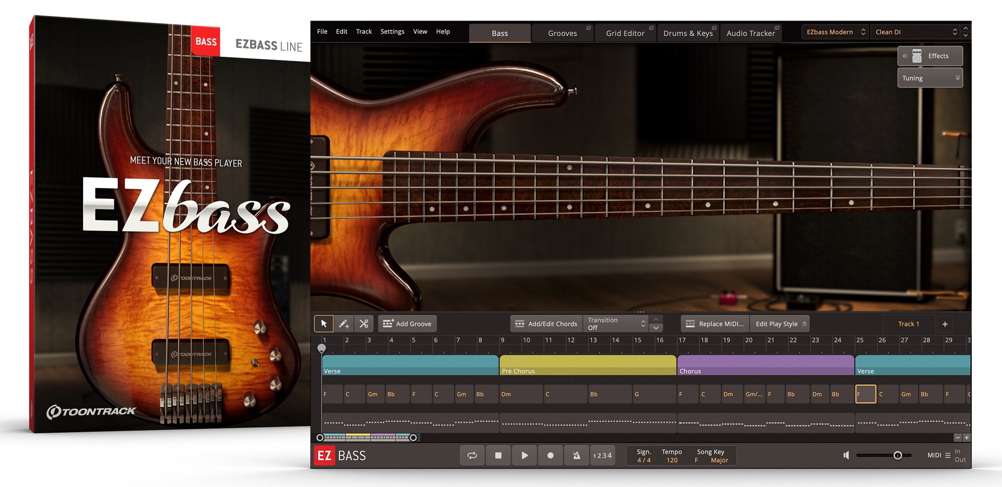Open the Effects pedal panel
The width and height of the screenshot is (1002, 487).
[x=931, y=56]
